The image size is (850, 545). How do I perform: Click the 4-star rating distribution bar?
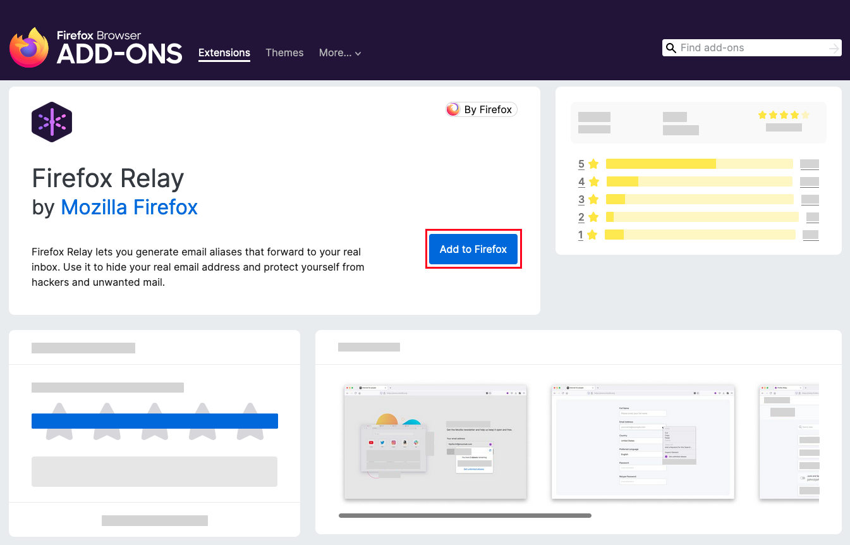699,181
